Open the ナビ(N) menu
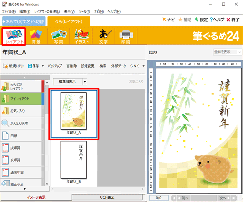Viewport: 243px width, 202px height. [99, 11]
